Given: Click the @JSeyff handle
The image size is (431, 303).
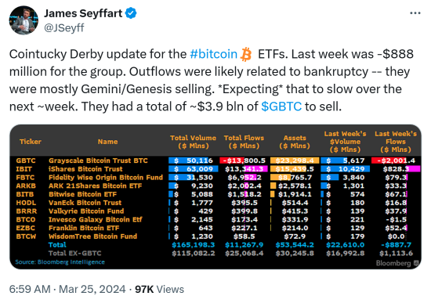Looking at the screenshot, I should [64, 27].
